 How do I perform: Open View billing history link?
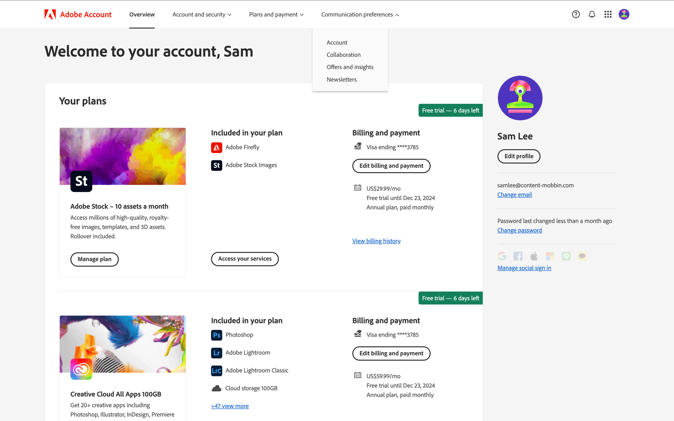tap(376, 241)
